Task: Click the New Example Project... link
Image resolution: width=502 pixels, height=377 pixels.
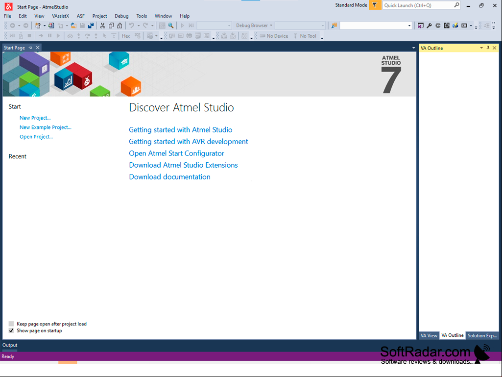Action: (x=46, y=127)
